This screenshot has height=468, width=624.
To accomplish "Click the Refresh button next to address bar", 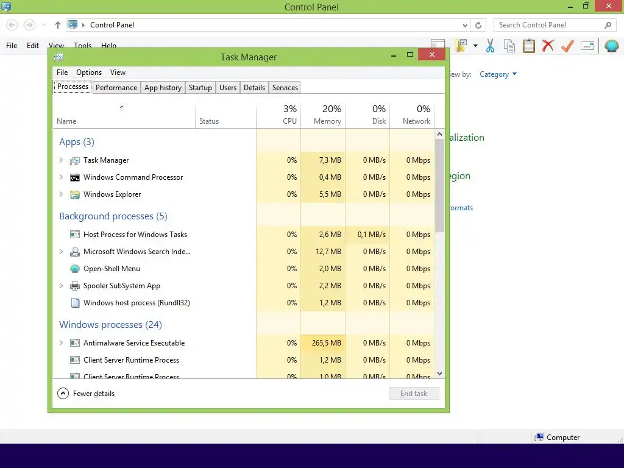I will tap(478, 25).
